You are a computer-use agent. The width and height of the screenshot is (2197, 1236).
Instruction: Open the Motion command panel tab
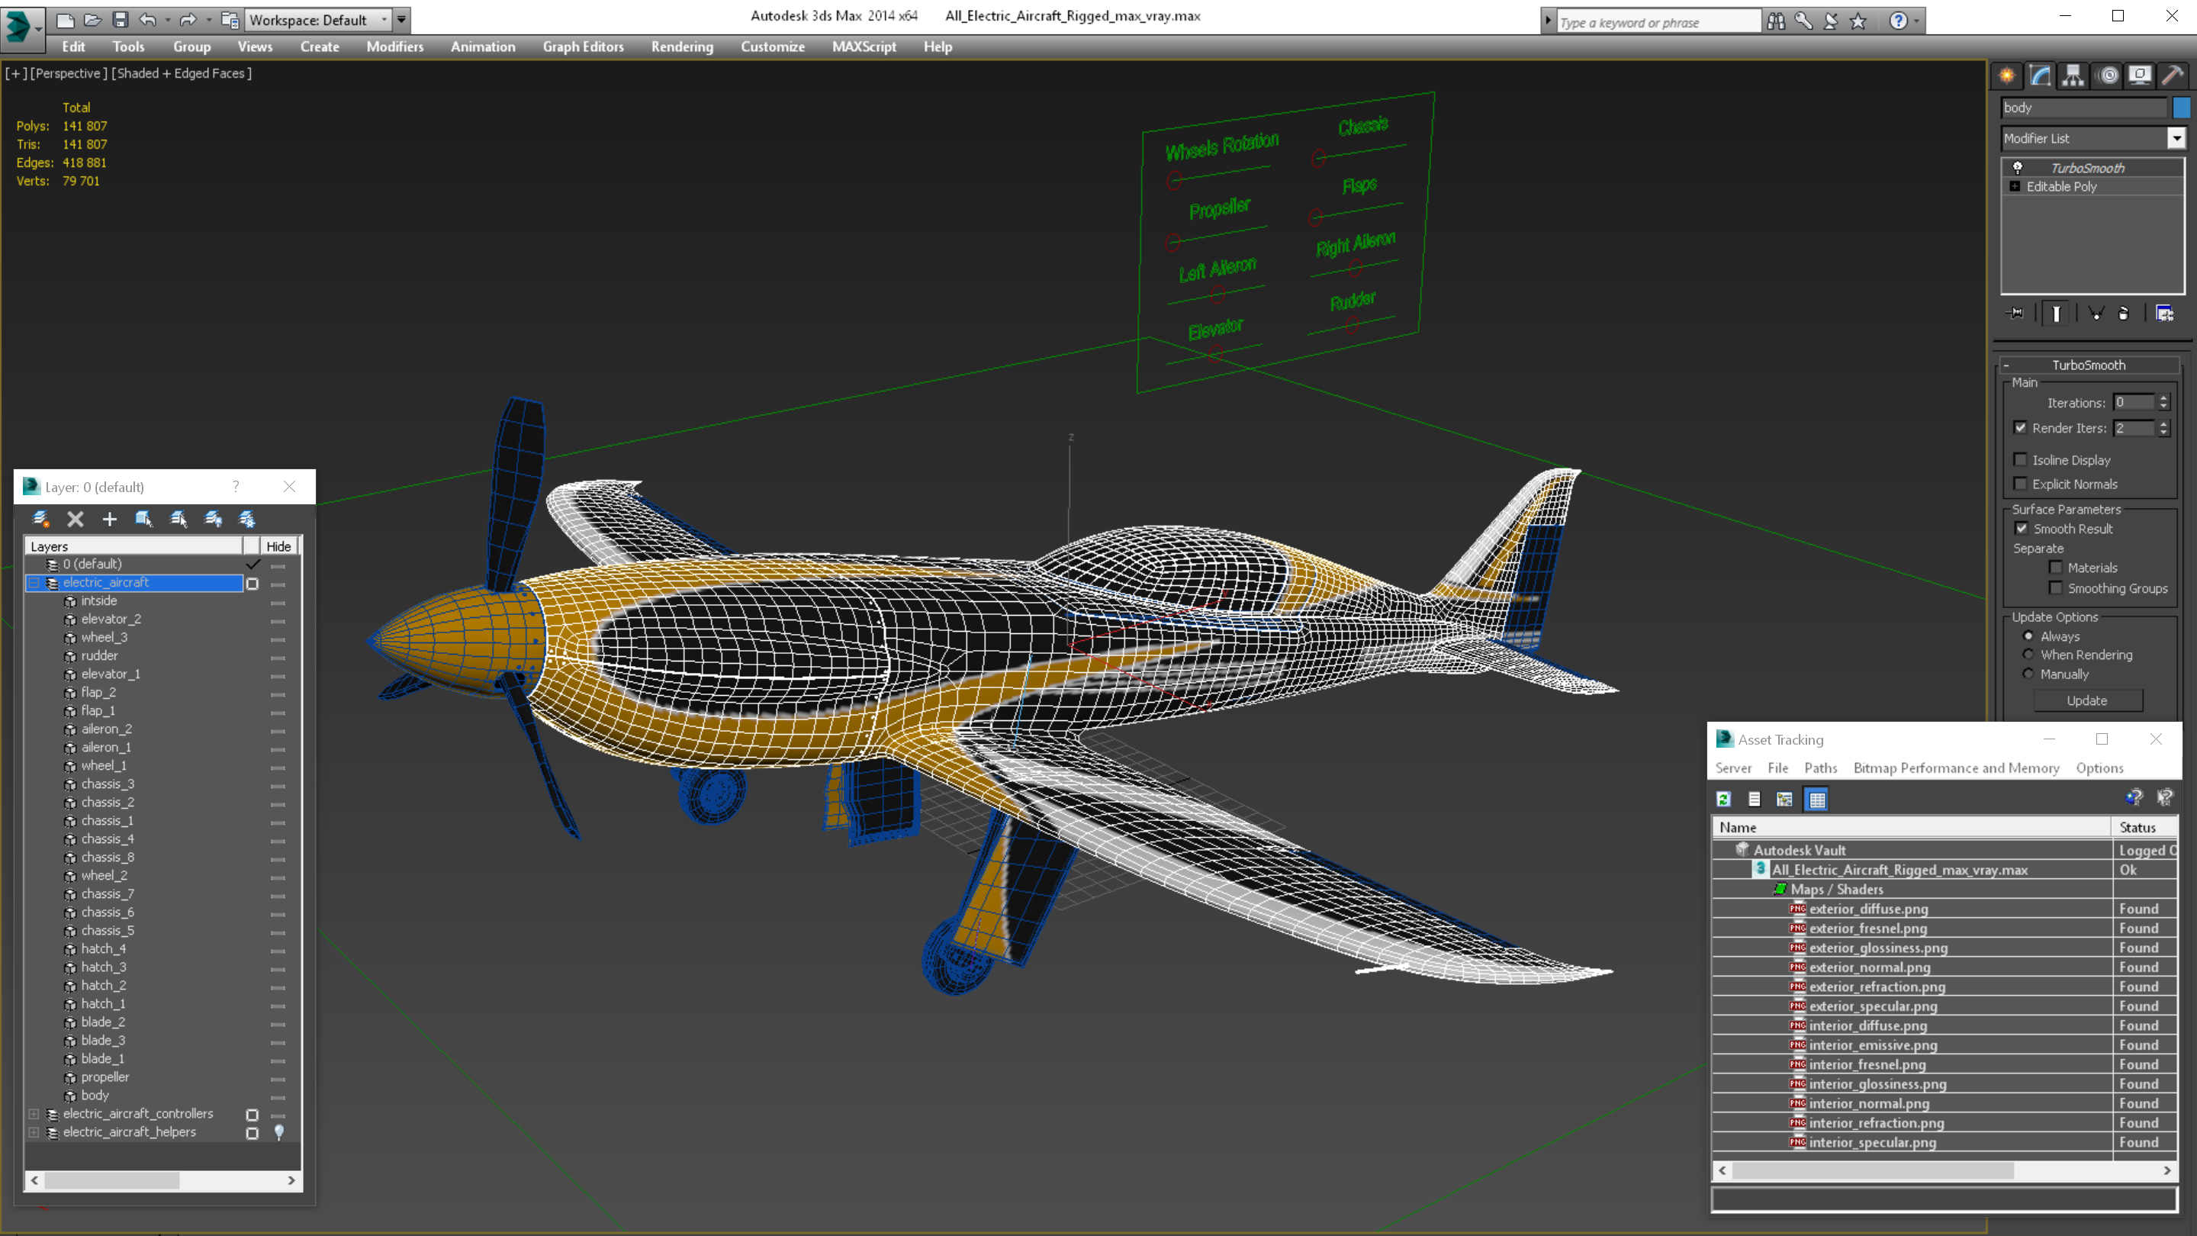(2108, 75)
